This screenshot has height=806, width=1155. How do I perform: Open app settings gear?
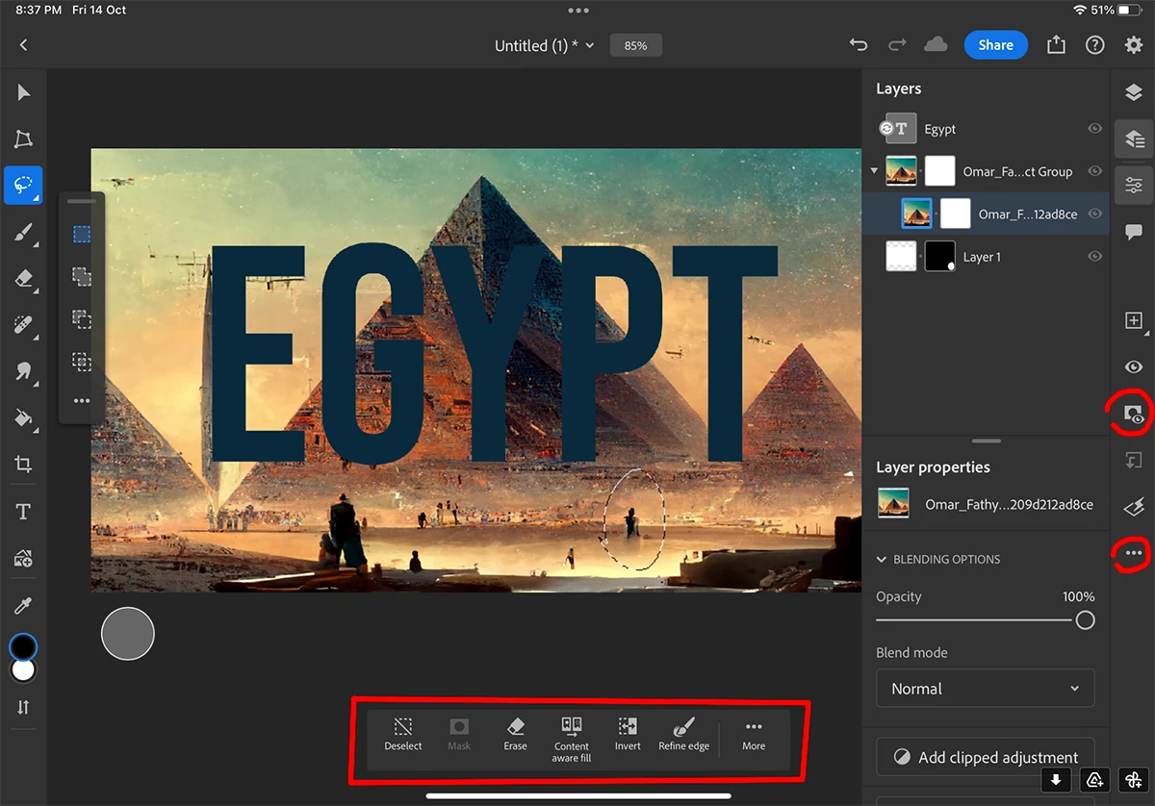click(1134, 45)
